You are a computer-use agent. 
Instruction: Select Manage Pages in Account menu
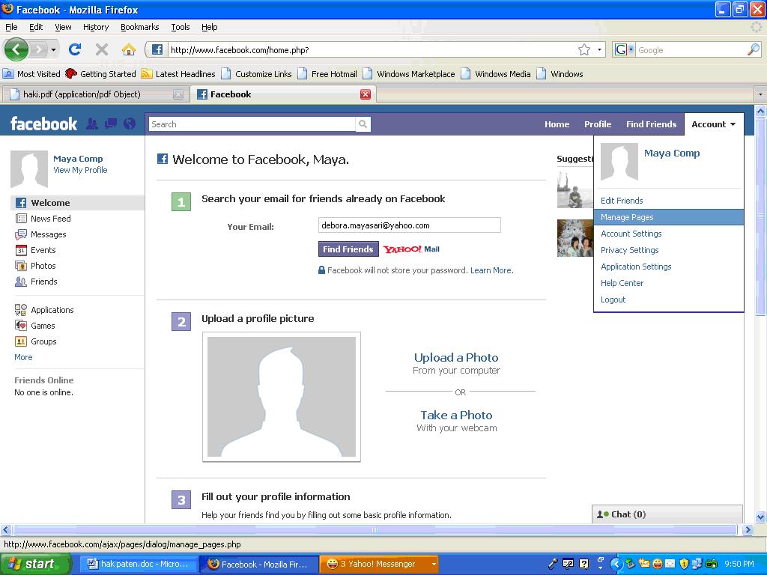pyautogui.click(x=669, y=217)
